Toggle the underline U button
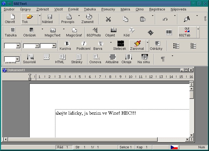Viewport: 209px width, 151px height. coord(101,43)
